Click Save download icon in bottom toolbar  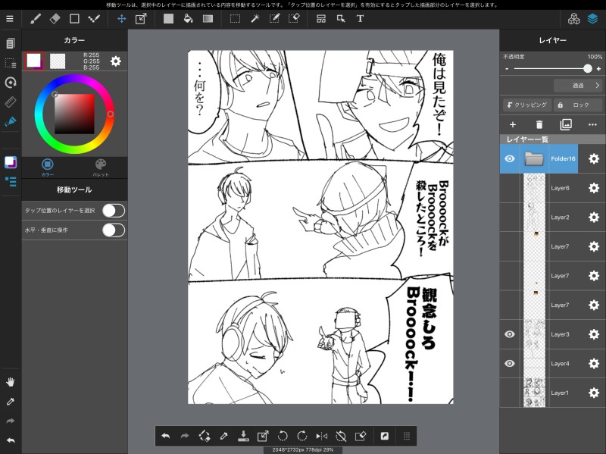tap(243, 437)
